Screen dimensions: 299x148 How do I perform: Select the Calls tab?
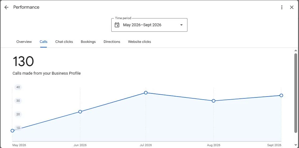pos(43,42)
